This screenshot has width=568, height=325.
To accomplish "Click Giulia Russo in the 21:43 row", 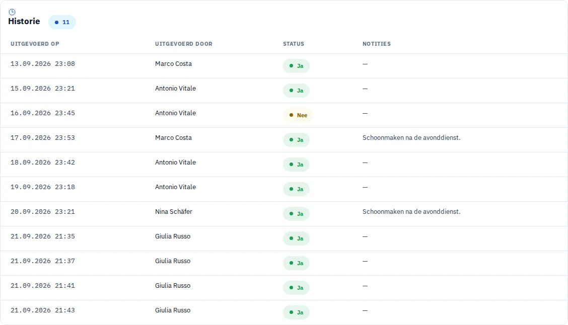I will pos(173,310).
